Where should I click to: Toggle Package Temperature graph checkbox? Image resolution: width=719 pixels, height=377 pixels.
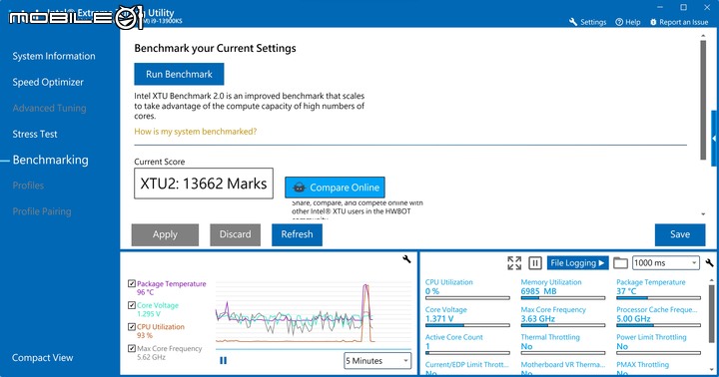pyautogui.click(x=132, y=283)
